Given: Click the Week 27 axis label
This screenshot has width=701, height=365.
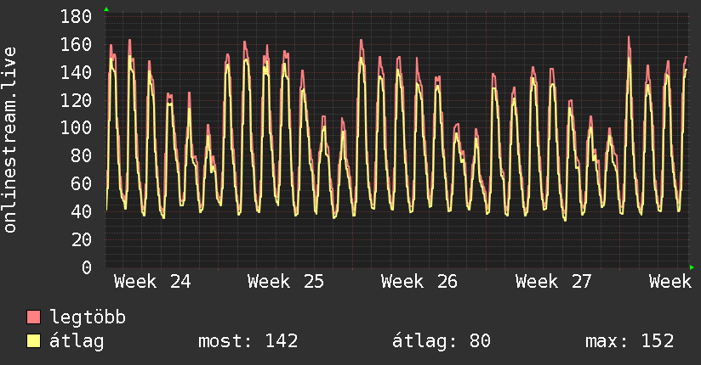Looking at the screenshot, I should 554,282.
